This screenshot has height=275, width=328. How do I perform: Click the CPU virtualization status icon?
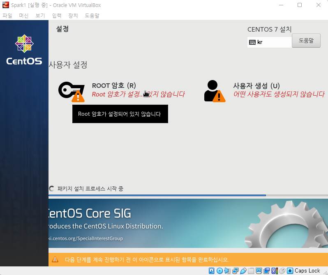pyautogui.click(x=275, y=271)
